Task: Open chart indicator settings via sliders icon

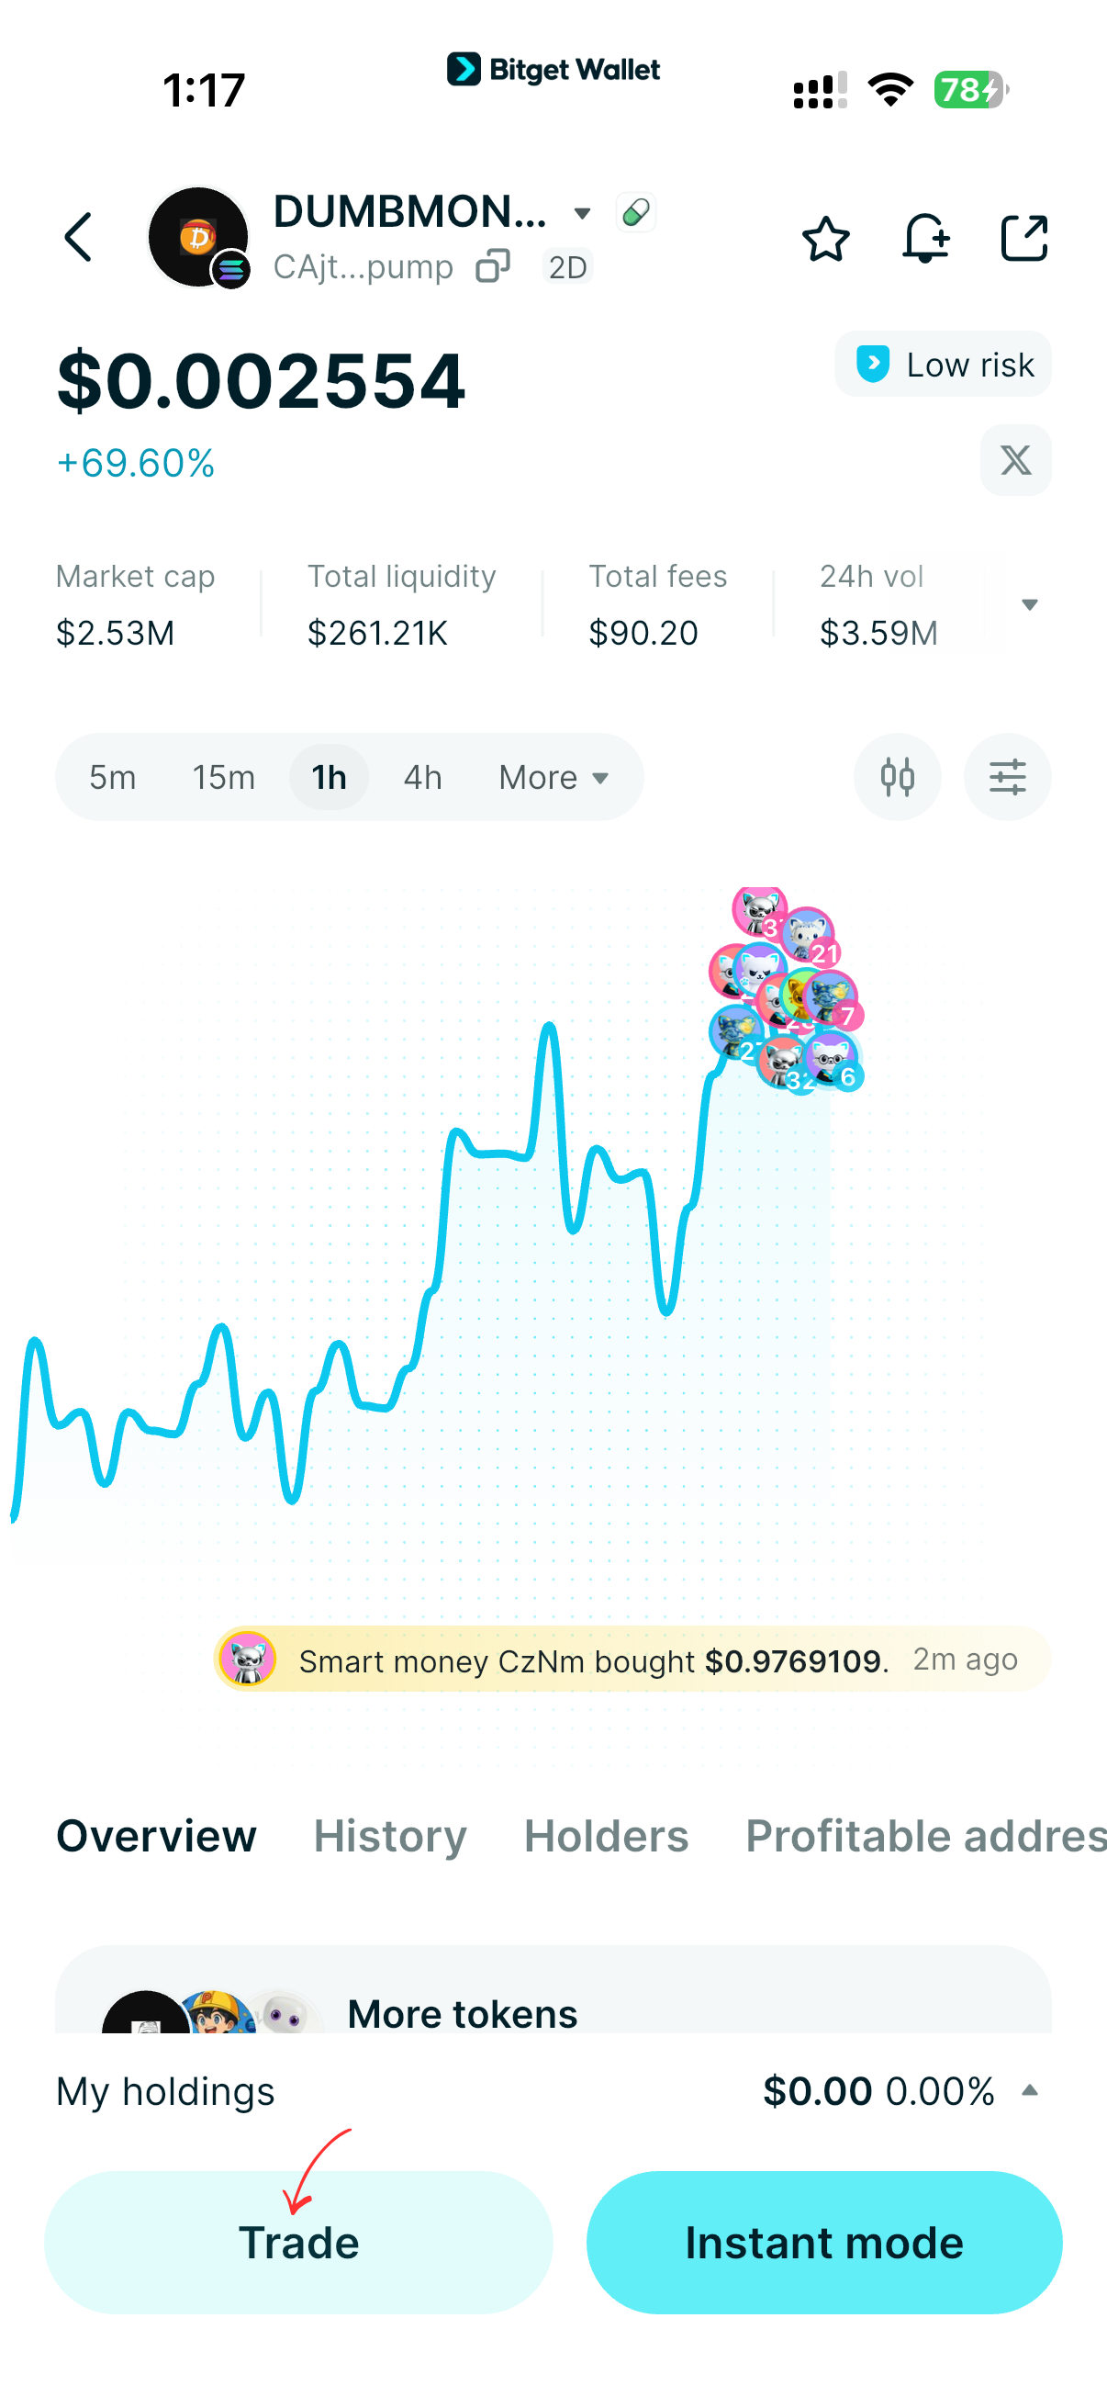Action: pos(1007,776)
